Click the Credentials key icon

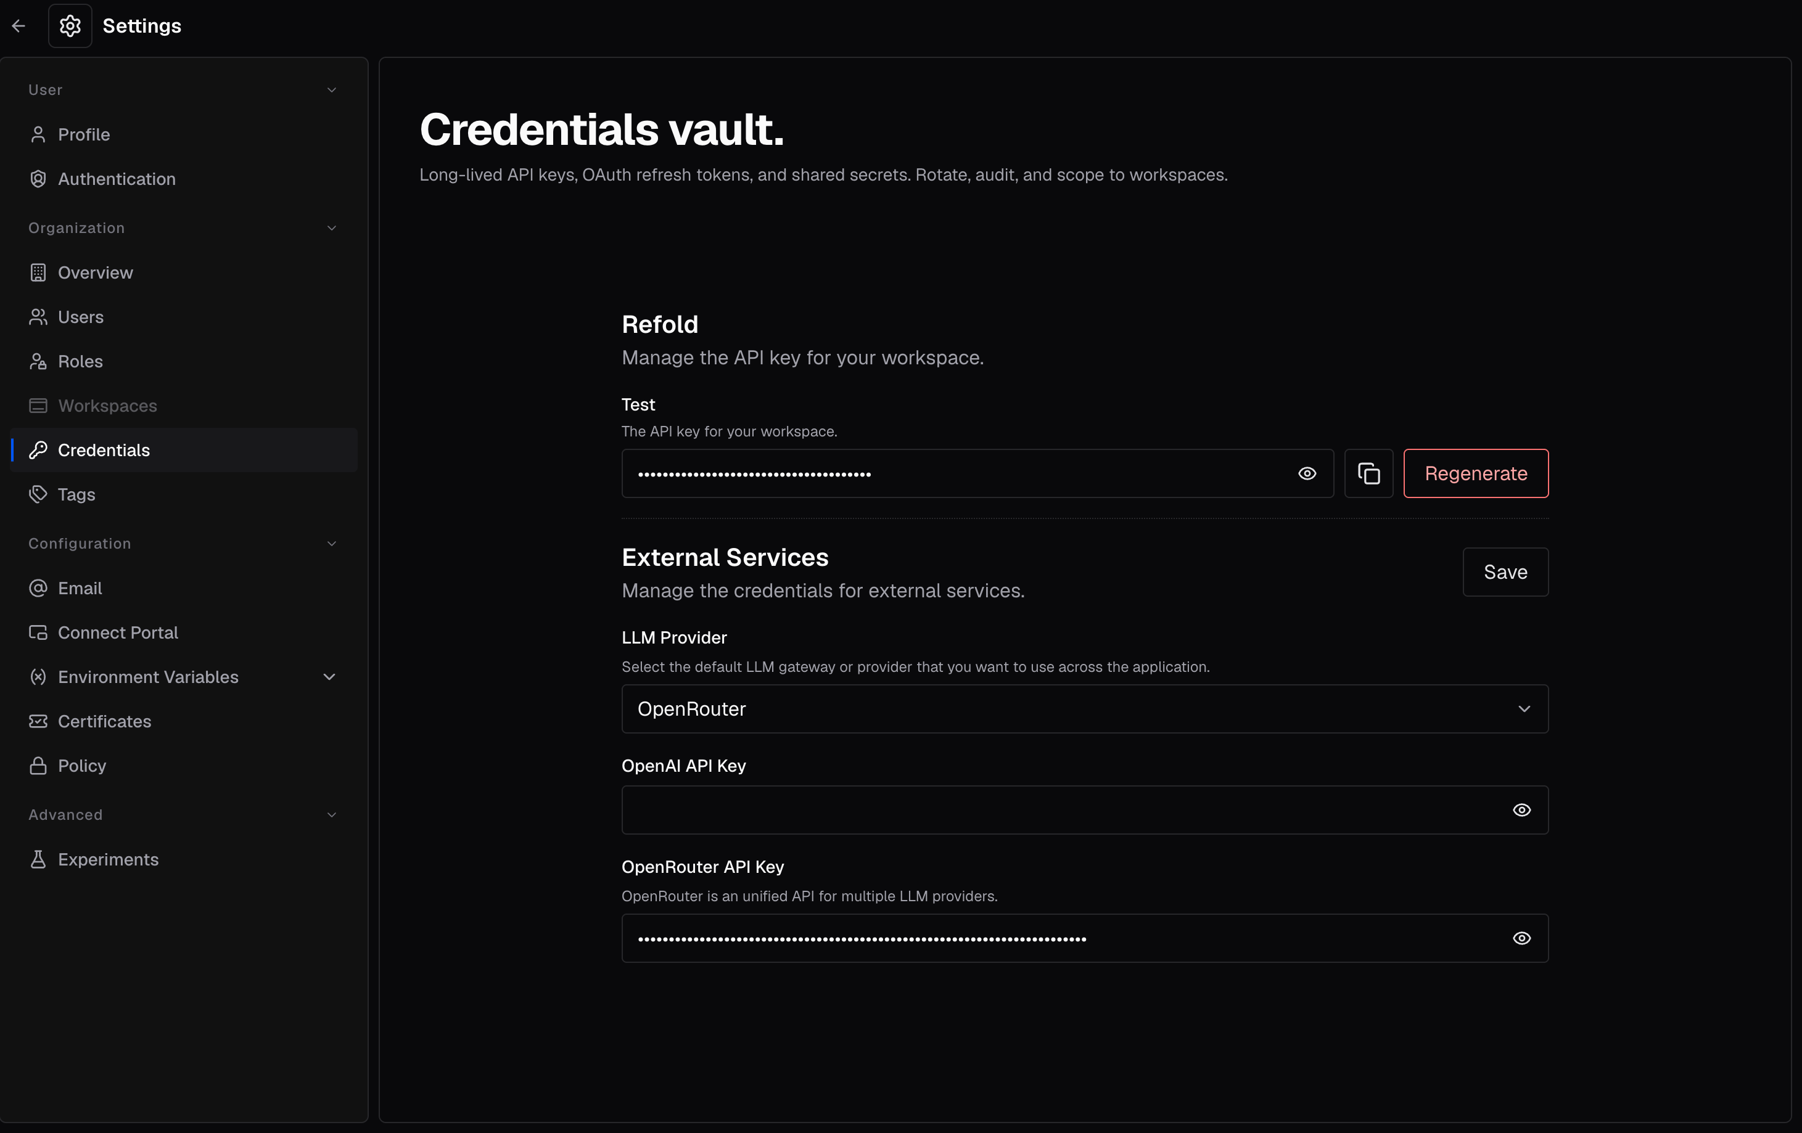38,450
